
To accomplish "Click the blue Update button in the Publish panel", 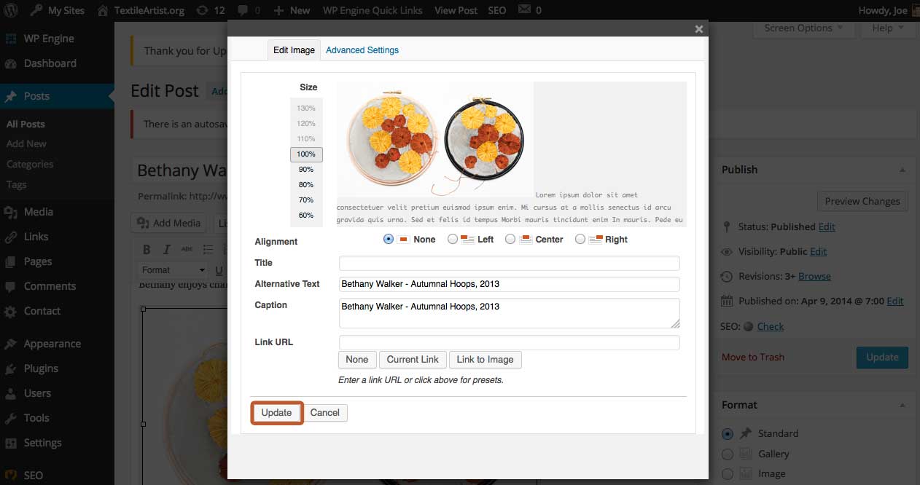I will (x=882, y=358).
